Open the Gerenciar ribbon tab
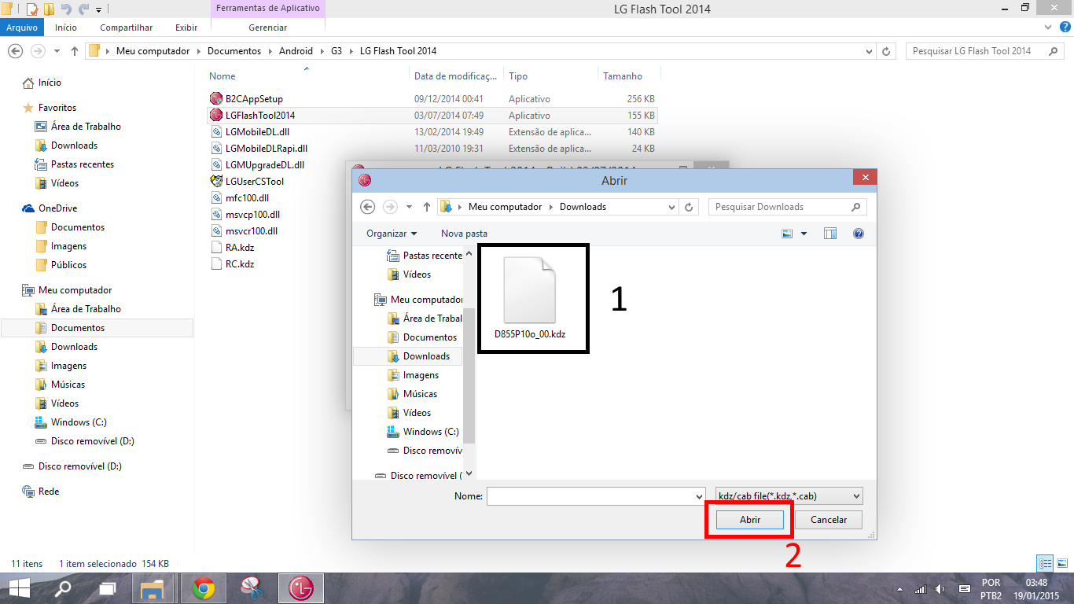 coord(268,28)
